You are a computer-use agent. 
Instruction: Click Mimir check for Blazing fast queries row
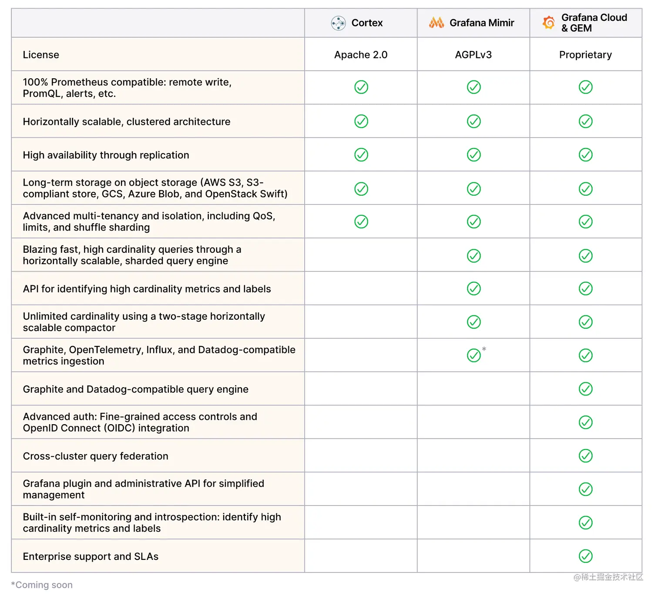click(474, 256)
